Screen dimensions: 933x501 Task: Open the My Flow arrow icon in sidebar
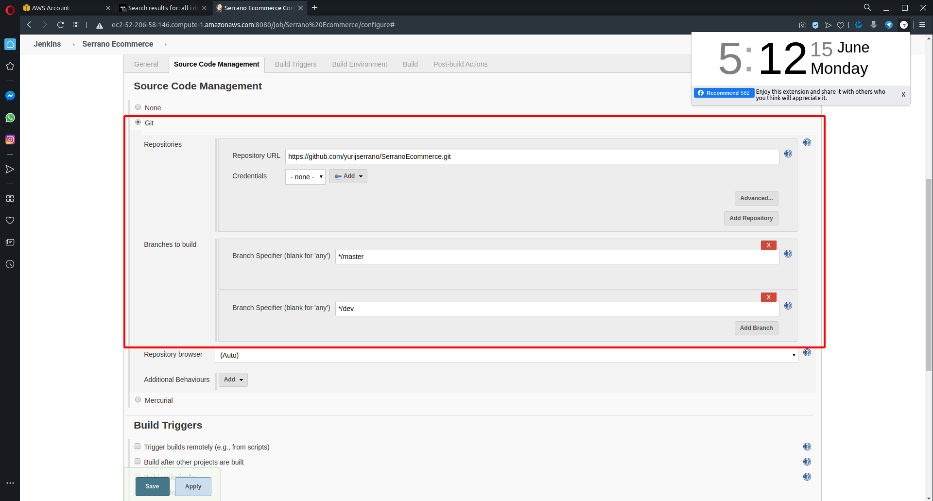[10, 169]
